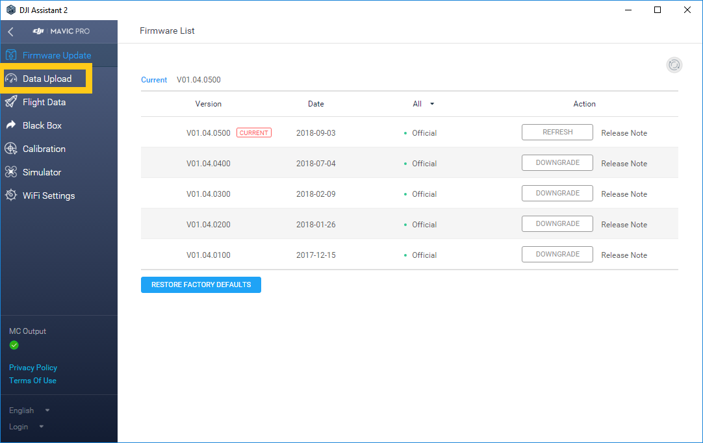This screenshot has width=703, height=443.
Task: Open the English language dropdown
Action: click(29, 411)
